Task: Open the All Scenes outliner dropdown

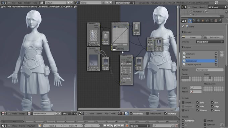Action: pos(217,7)
